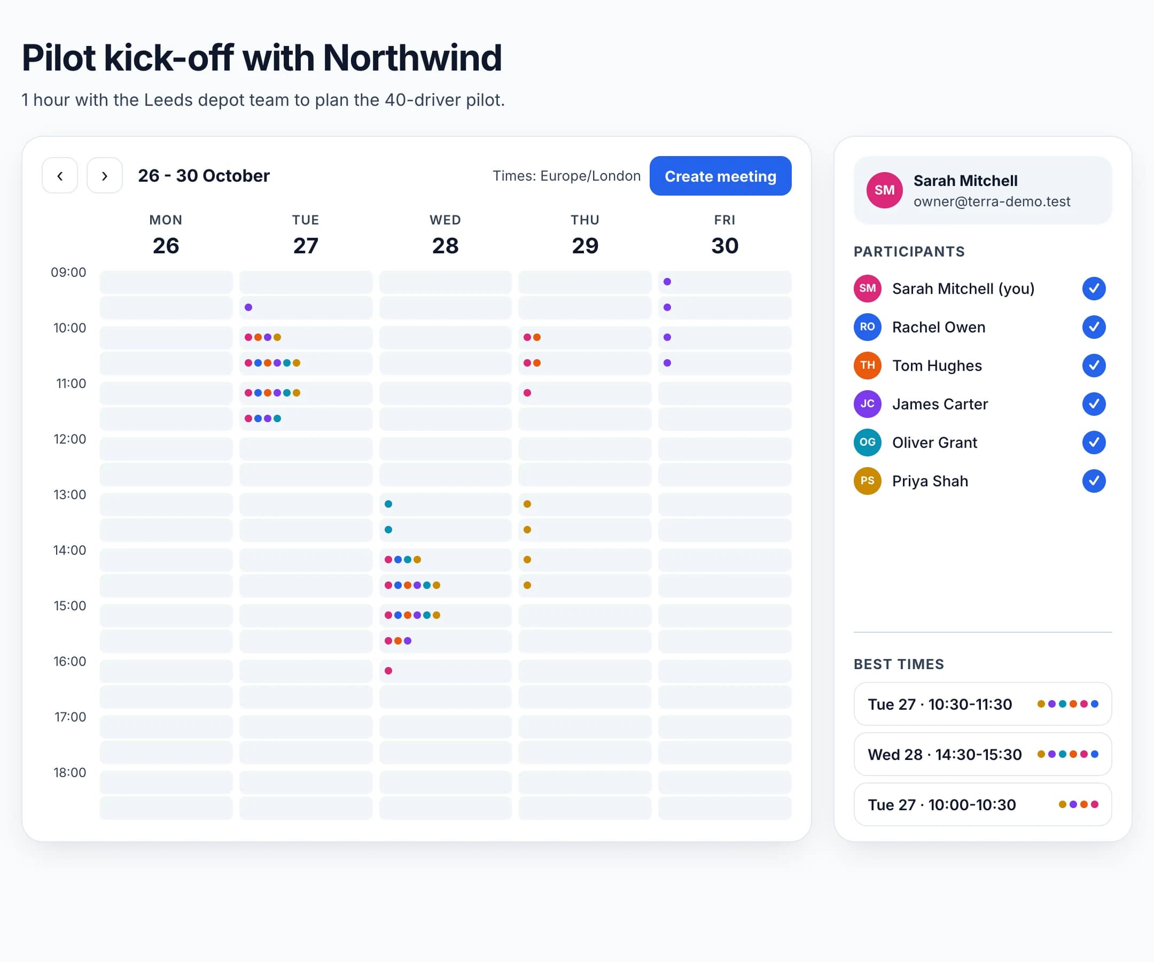Screen dimensions: 1154x962
Task: Choose best time Tue 27 · 10:00-10:30
Action: (983, 804)
